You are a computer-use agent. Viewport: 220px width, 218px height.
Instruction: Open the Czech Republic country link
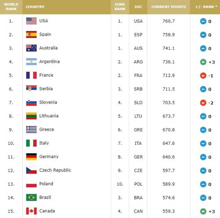[x=55, y=170]
